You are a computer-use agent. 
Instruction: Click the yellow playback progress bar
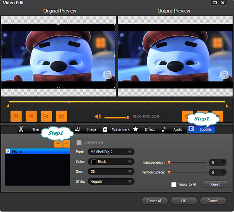(117, 102)
